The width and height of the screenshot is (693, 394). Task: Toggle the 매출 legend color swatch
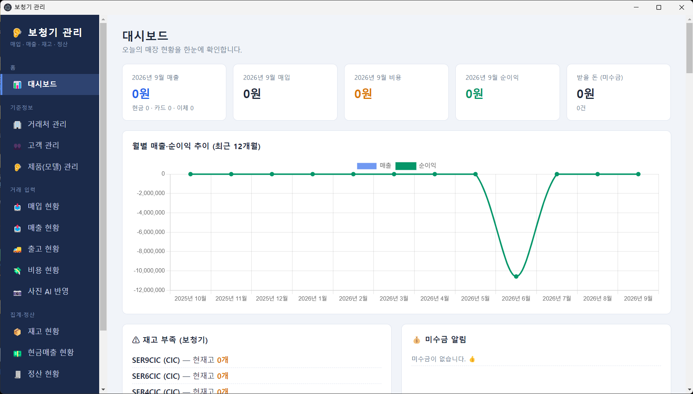[367, 166]
